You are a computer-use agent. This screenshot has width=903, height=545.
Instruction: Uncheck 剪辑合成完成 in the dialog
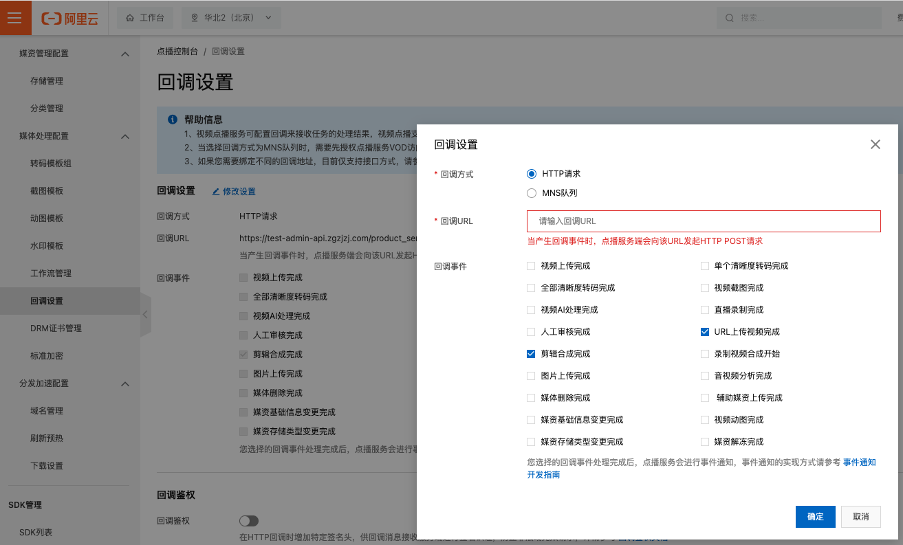[530, 354]
